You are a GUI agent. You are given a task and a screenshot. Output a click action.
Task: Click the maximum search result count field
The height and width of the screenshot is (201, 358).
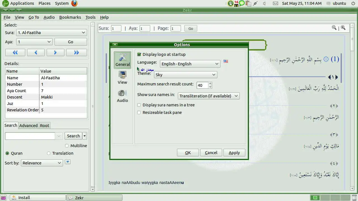pos(202,85)
